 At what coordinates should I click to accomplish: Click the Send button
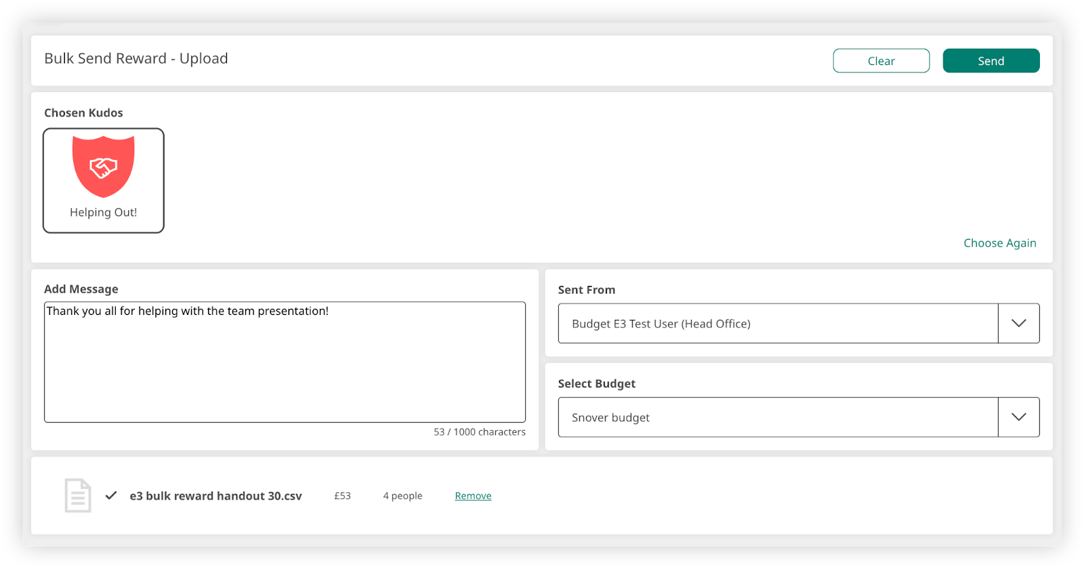[x=991, y=61]
